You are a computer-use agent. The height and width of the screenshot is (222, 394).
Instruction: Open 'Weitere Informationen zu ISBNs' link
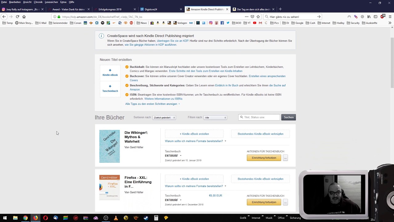click(163, 99)
